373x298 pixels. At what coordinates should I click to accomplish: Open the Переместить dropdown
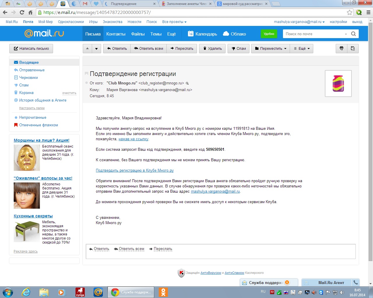click(271, 49)
